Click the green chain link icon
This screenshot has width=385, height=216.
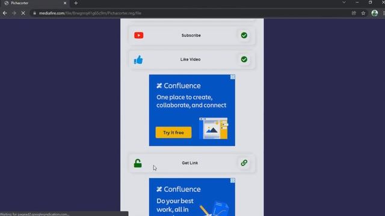[244, 163]
